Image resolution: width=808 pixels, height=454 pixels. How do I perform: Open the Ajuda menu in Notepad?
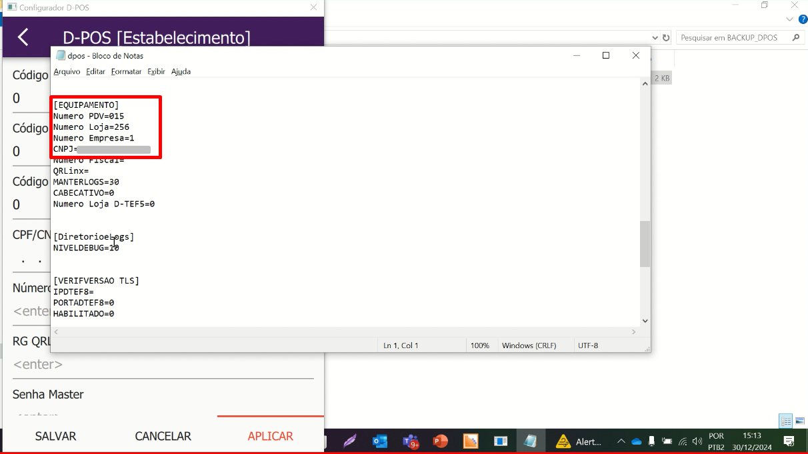[x=181, y=71]
